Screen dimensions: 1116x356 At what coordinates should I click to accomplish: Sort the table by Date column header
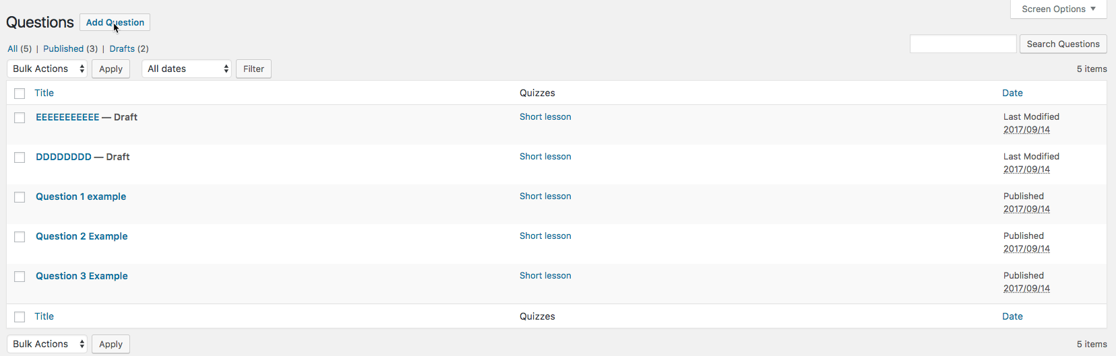tap(1012, 93)
